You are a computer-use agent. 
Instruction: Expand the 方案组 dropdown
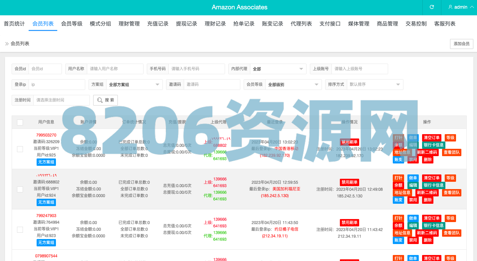coord(134,85)
